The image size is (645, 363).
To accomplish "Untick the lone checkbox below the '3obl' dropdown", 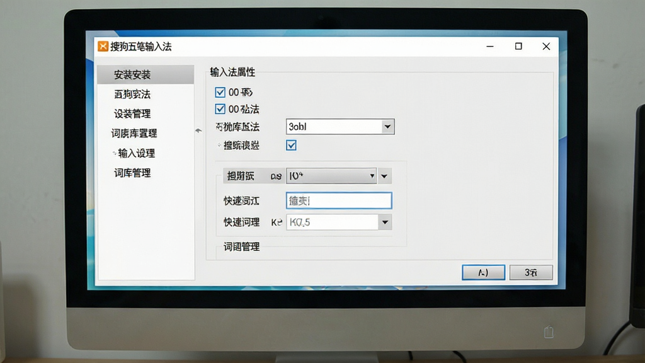I will tap(291, 146).
